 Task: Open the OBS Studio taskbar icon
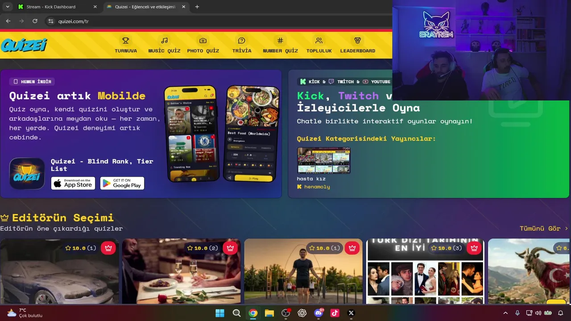[x=286, y=313]
